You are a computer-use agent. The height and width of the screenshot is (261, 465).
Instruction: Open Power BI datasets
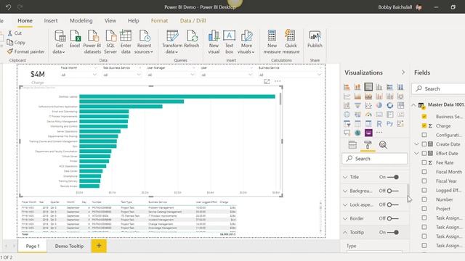(x=92, y=42)
